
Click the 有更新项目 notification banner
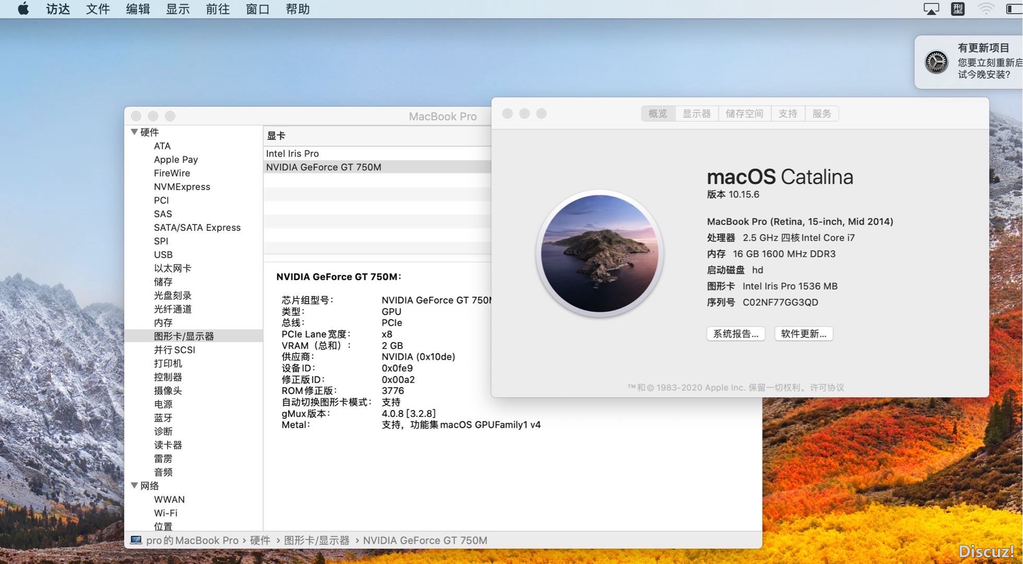(969, 62)
